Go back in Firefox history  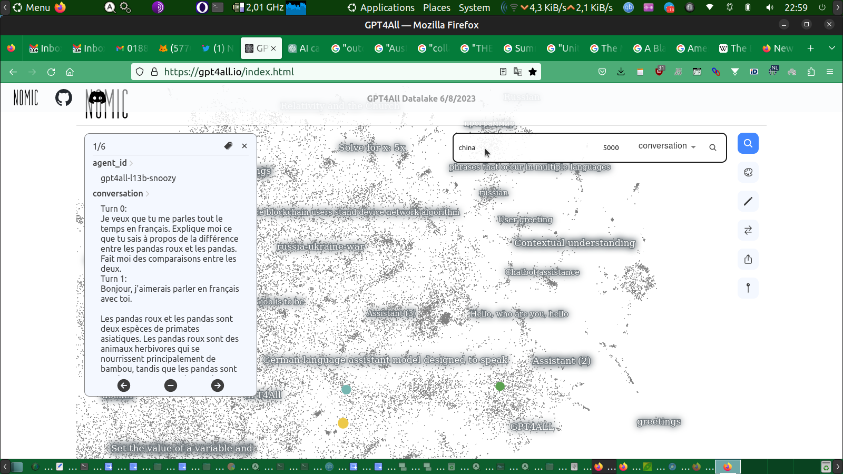[x=13, y=72]
